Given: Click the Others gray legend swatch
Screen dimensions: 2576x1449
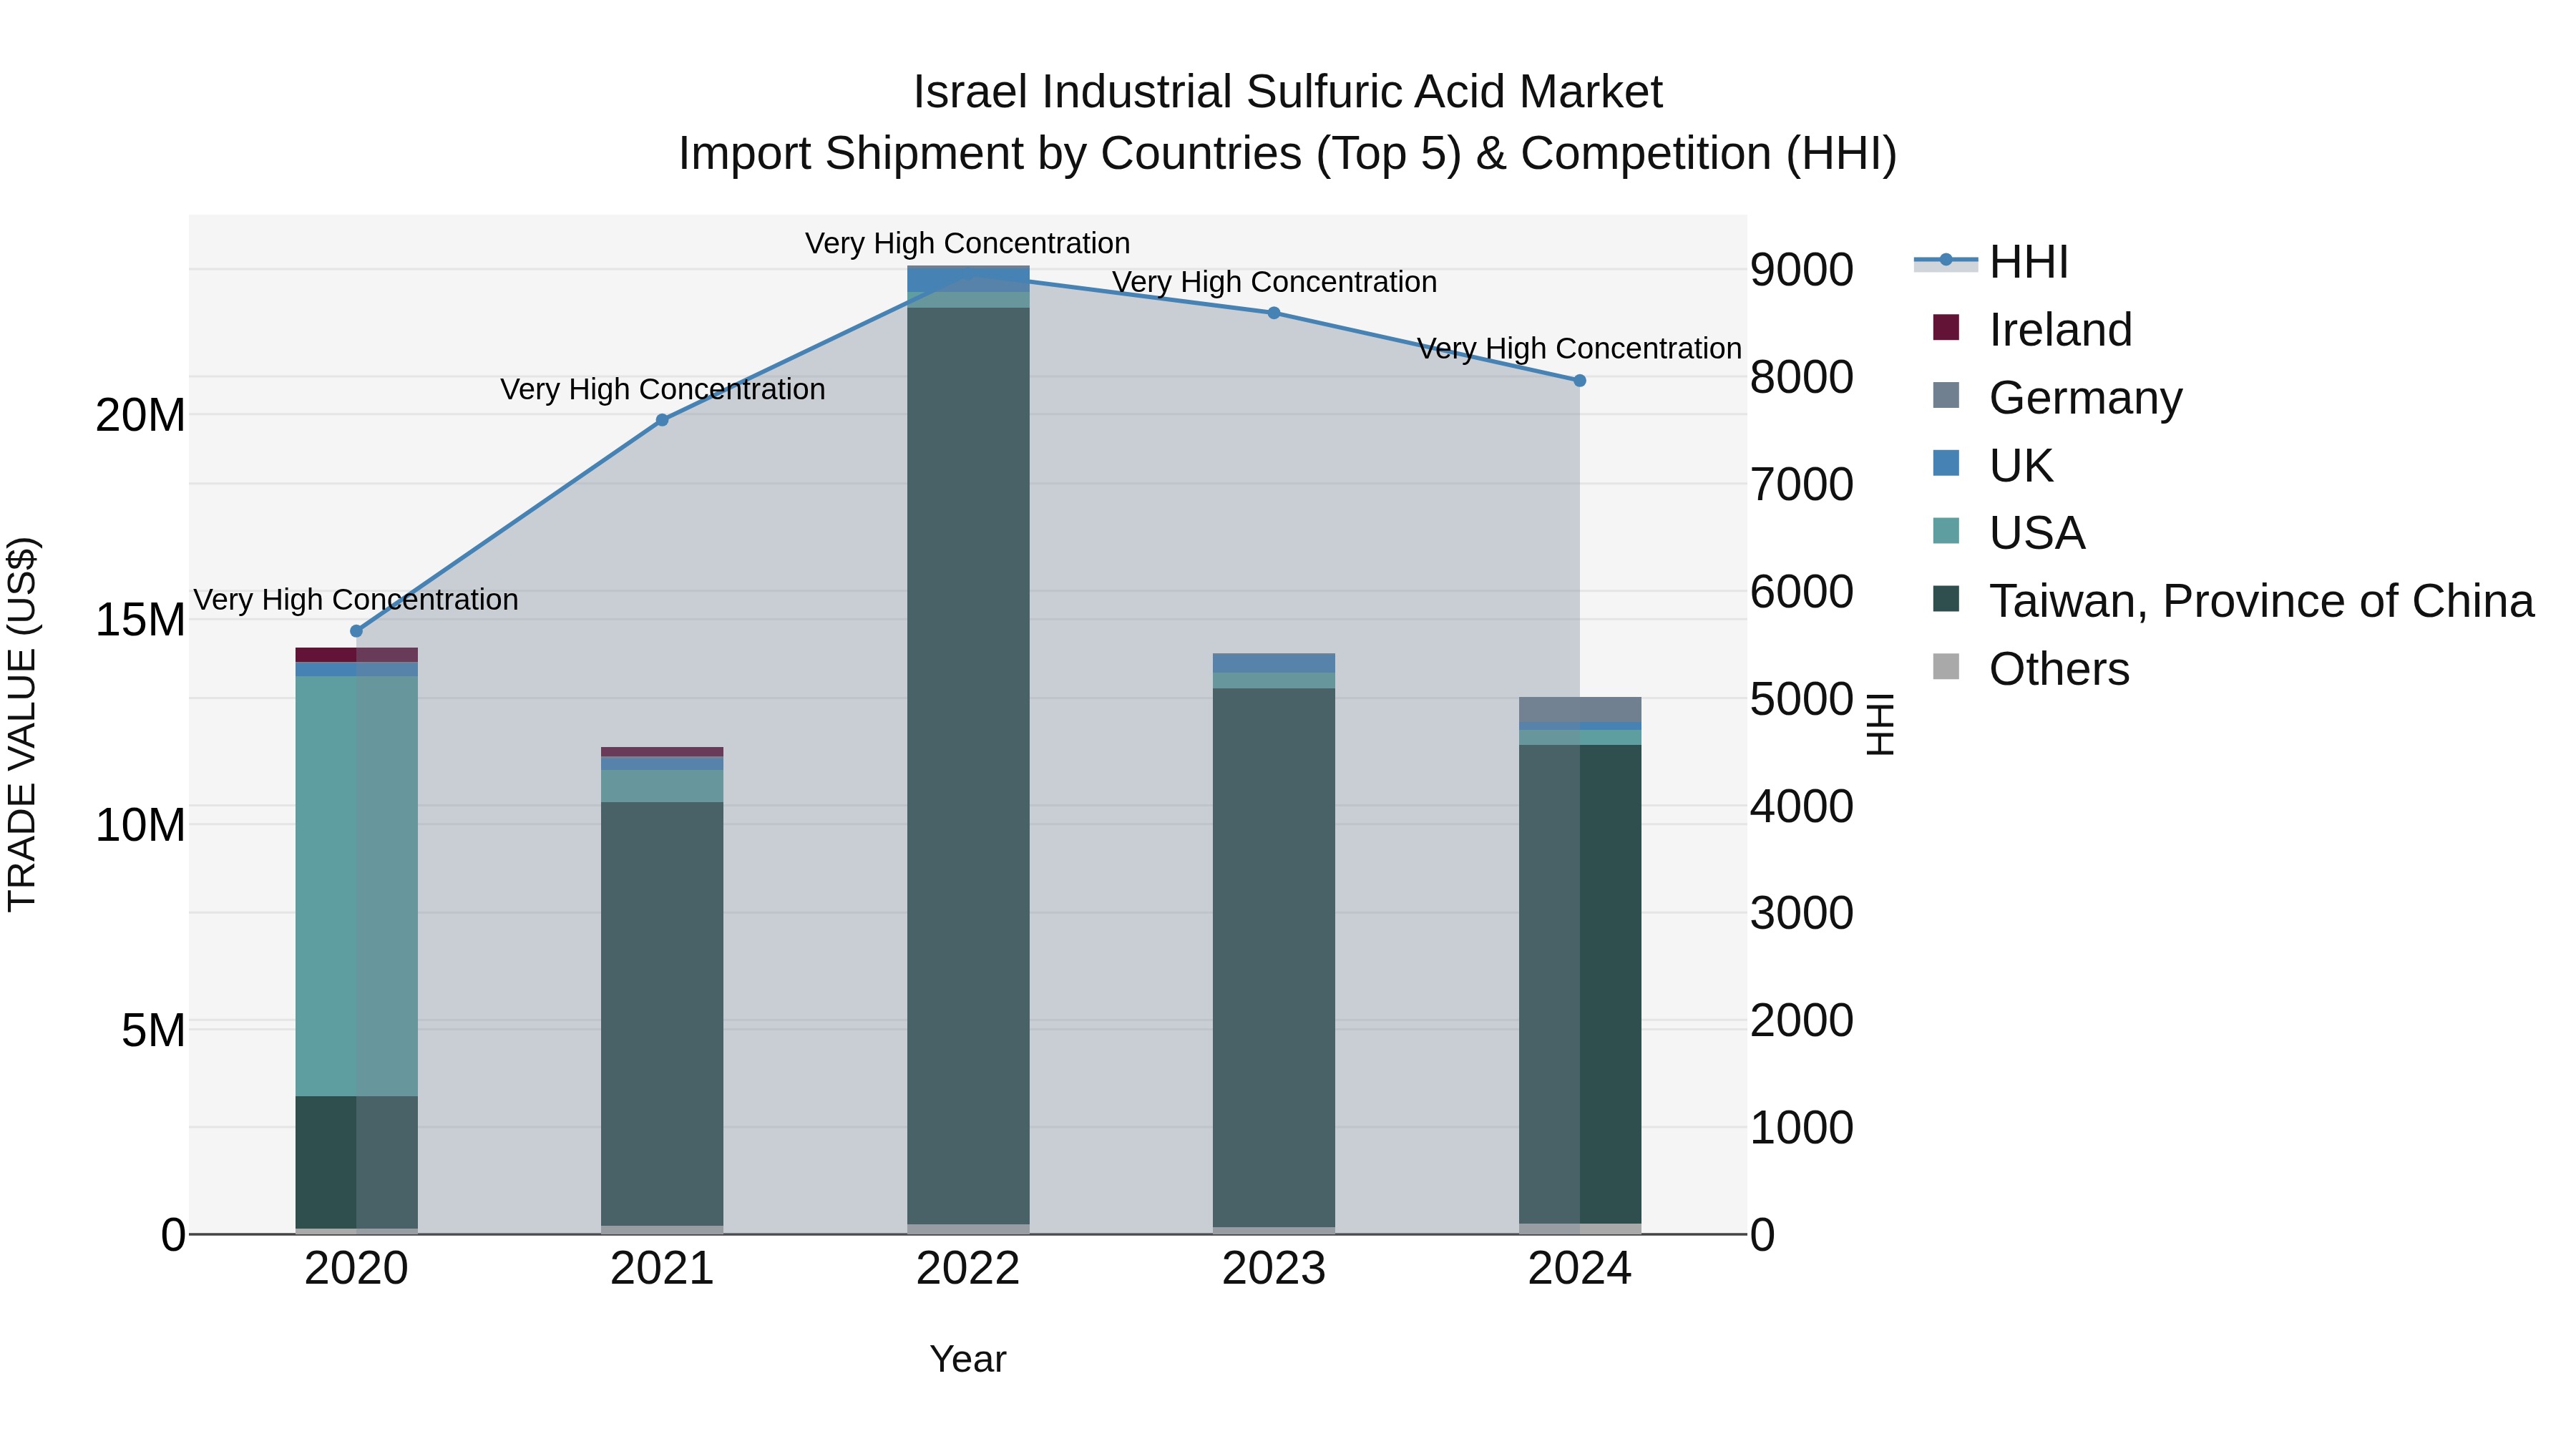Looking at the screenshot, I should click(x=1946, y=666).
